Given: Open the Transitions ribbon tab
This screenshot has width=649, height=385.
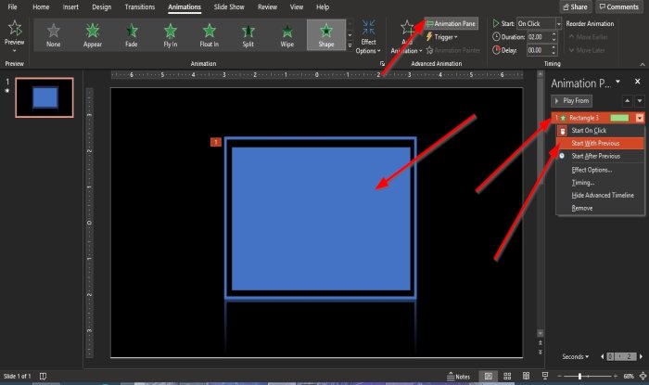Looking at the screenshot, I should coord(139,7).
